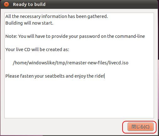Click the word 'command-line' in the note
This screenshot has width=159, height=136.
(x=130, y=36)
